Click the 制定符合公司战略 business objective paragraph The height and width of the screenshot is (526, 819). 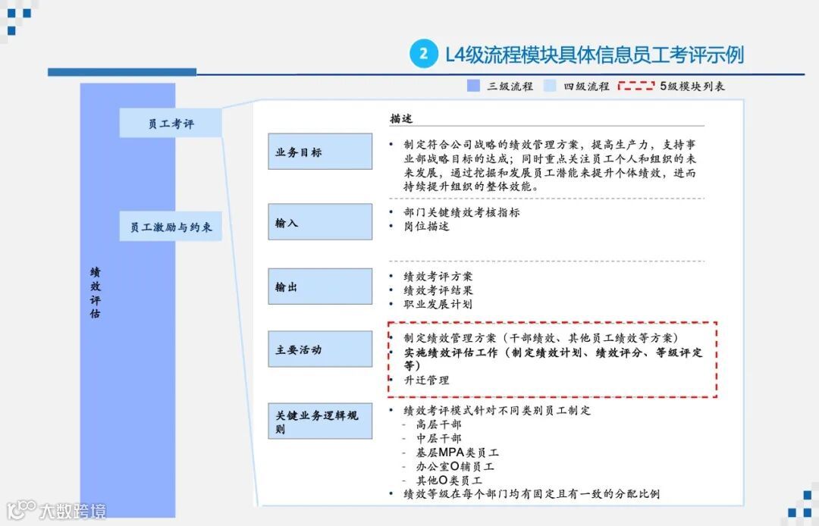550,165
